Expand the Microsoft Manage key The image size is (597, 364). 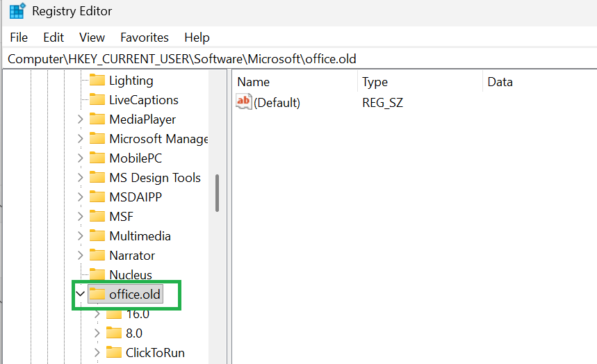point(80,139)
